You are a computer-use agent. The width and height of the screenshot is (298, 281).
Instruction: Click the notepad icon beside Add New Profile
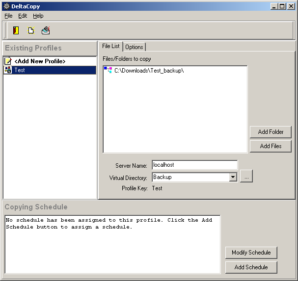coord(8,61)
